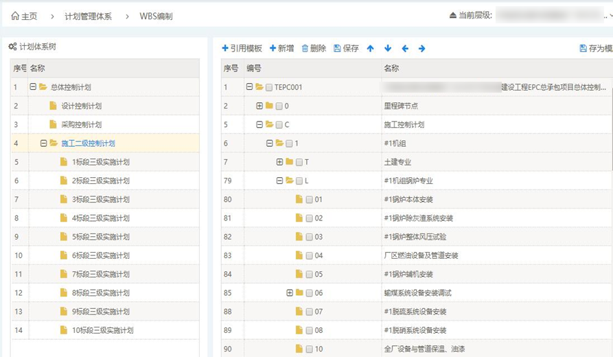Expand the 土建专业 node
The image size is (613, 357).
coord(279,162)
